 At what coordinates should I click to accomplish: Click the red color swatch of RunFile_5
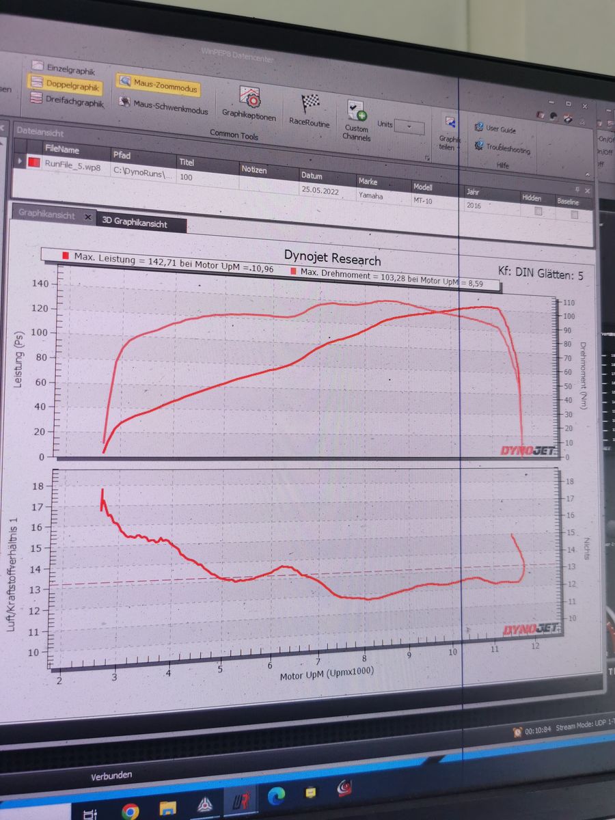coord(34,163)
